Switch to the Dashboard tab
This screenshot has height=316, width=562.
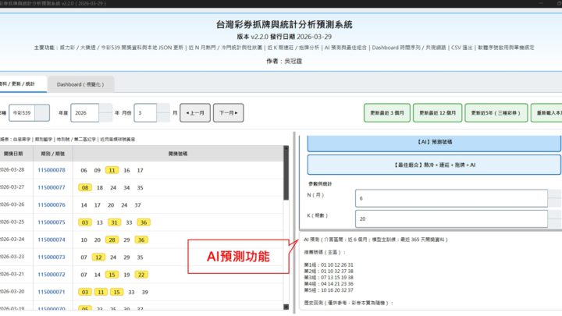(x=81, y=83)
